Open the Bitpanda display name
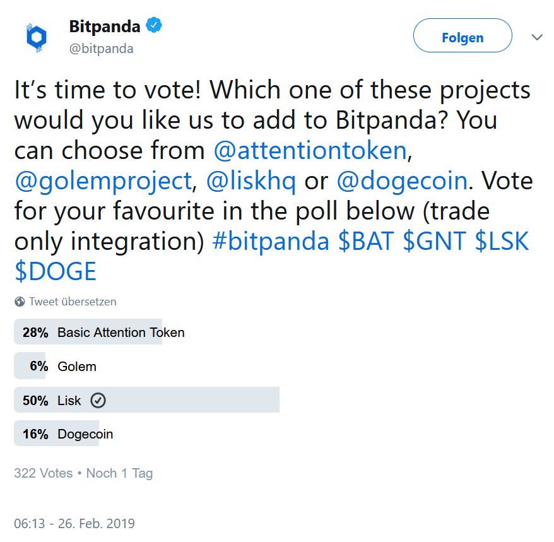The width and height of the screenshot is (554, 542). point(105,27)
